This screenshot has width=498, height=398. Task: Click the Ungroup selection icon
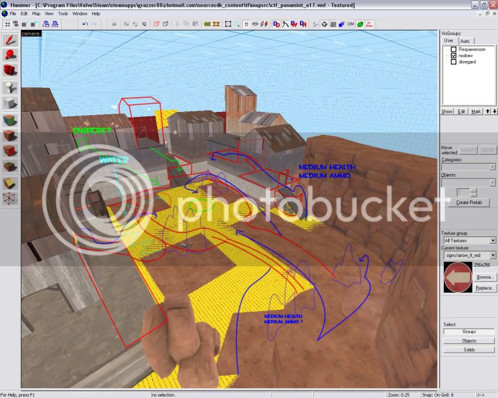tap(166, 24)
